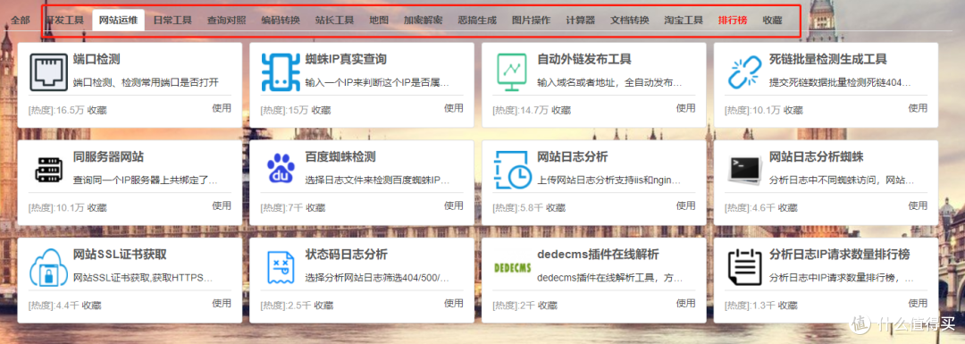The height and width of the screenshot is (344, 965).
Task: Switch to the 淘宝工具 tab
Action: pyautogui.click(x=684, y=20)
